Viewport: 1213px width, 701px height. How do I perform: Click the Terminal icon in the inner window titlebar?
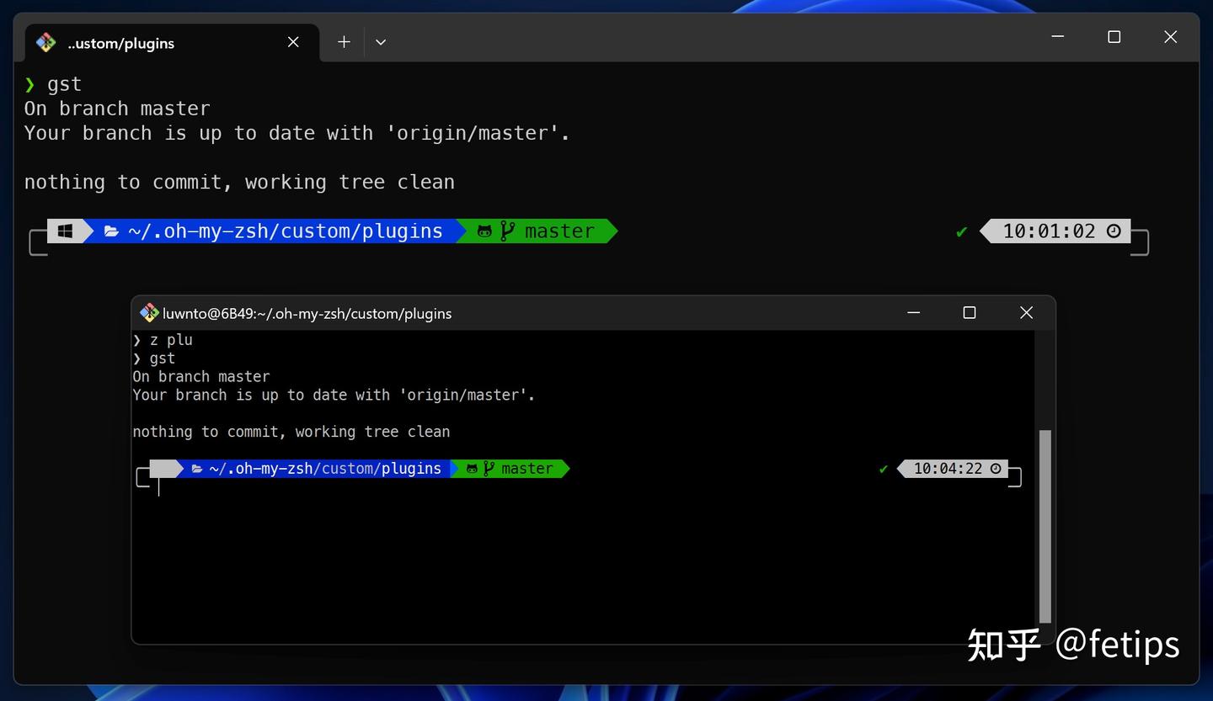tap(148, 312)
